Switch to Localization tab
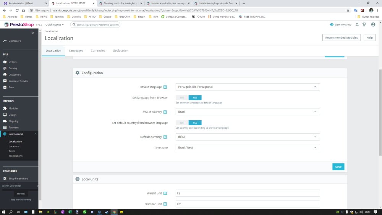Image resolution: width=382 pixels, height=215 pixels. [53, 51]
